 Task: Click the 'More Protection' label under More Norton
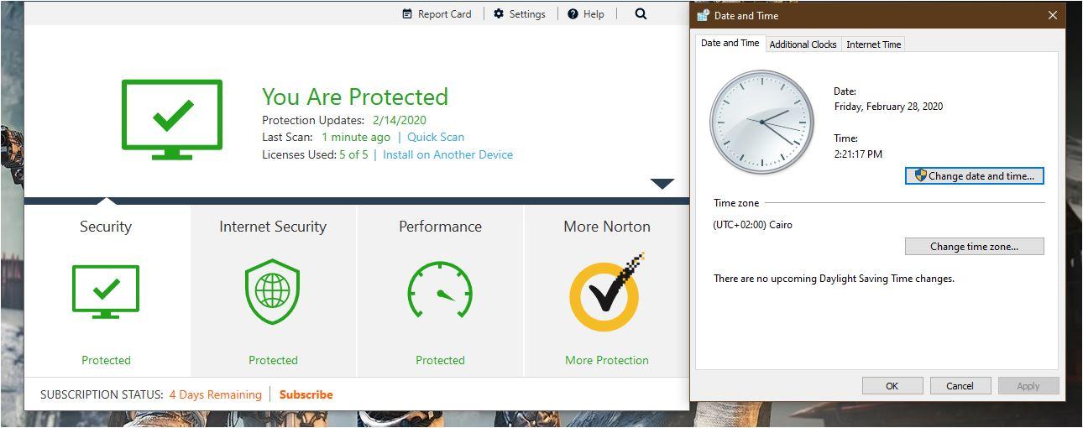click(x=607, y=360)
